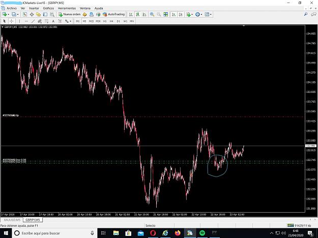Switch to the D1 timeframe
This screenshot has height=238, width=318.
pos(119,21)
